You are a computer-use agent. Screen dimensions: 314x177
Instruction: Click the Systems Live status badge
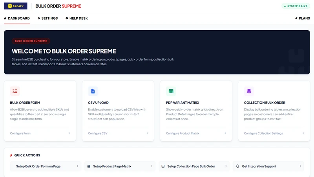pos(296,6)
